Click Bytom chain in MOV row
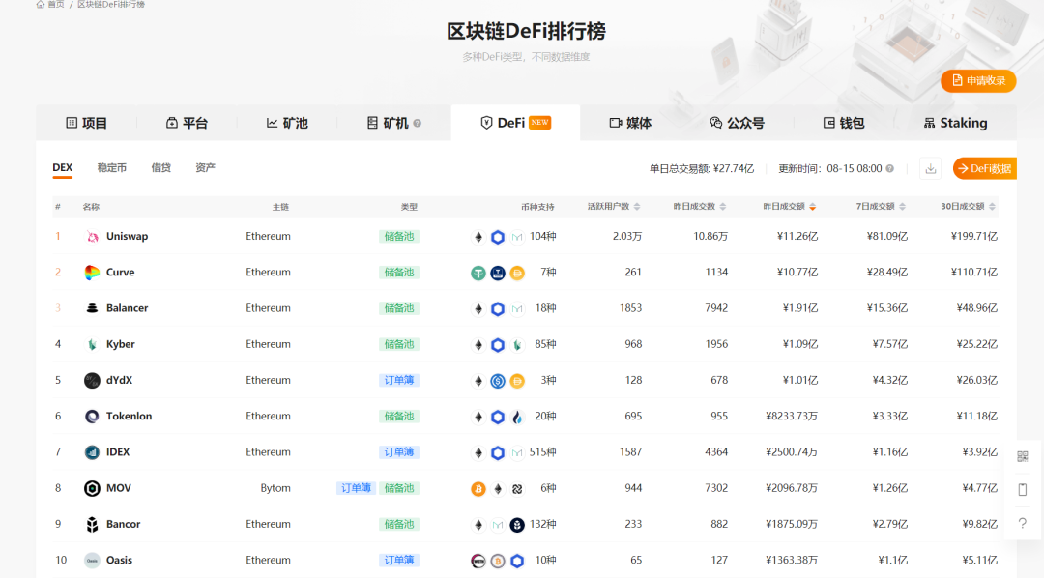 (x=275, y=488)
